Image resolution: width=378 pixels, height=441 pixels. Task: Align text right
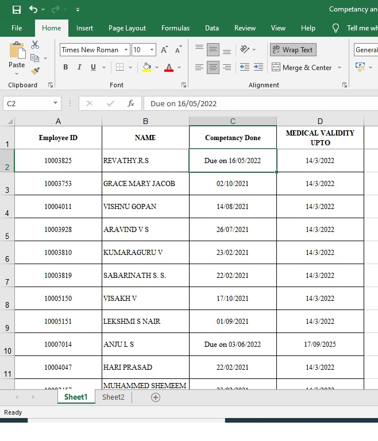click(x=227, y=67)
